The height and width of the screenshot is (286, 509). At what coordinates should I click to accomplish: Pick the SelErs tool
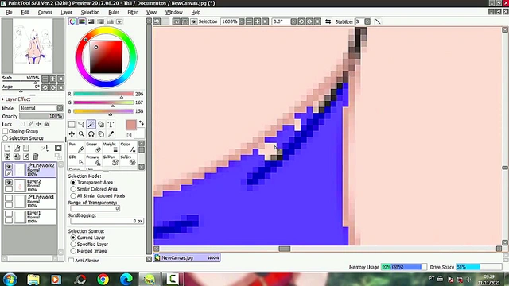coord(128,160)
